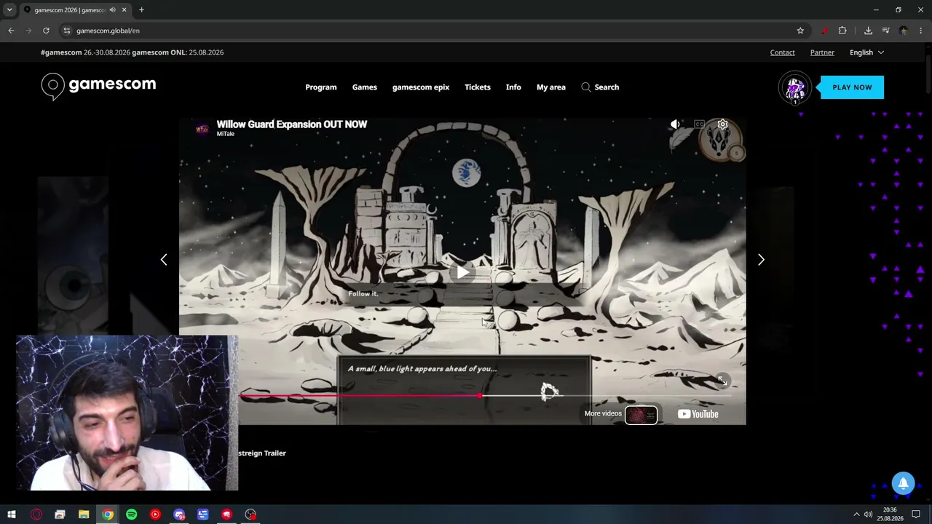Seek on the video progress bar
The width and height of the screenshot is (932, 524).
pyautogui.click(x=485, y=396)
